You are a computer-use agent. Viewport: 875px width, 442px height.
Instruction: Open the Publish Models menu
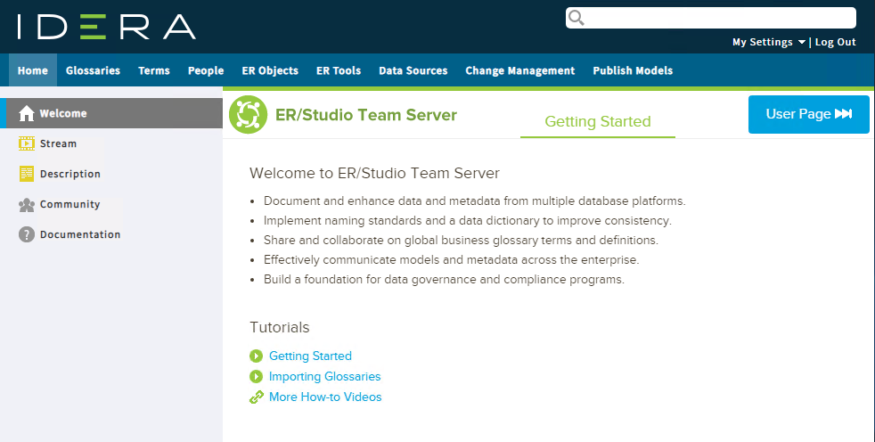pos(633,70)
